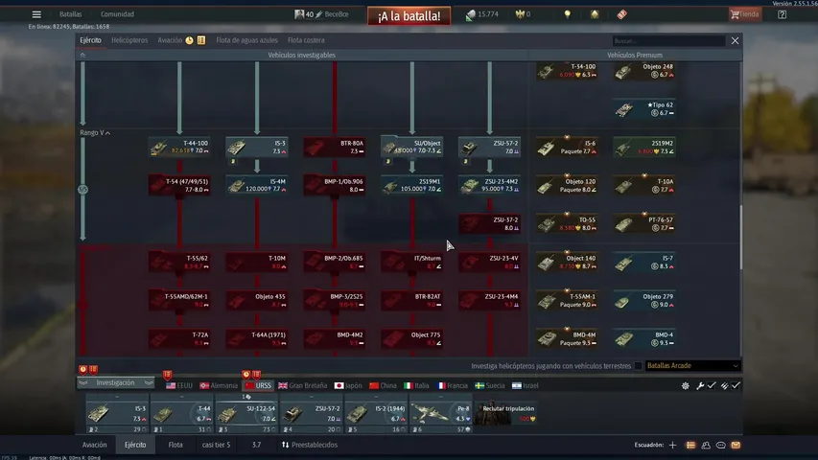The image size is (818, 460).
Task: Select the Alemania nation flag
Action: (219, 386)
